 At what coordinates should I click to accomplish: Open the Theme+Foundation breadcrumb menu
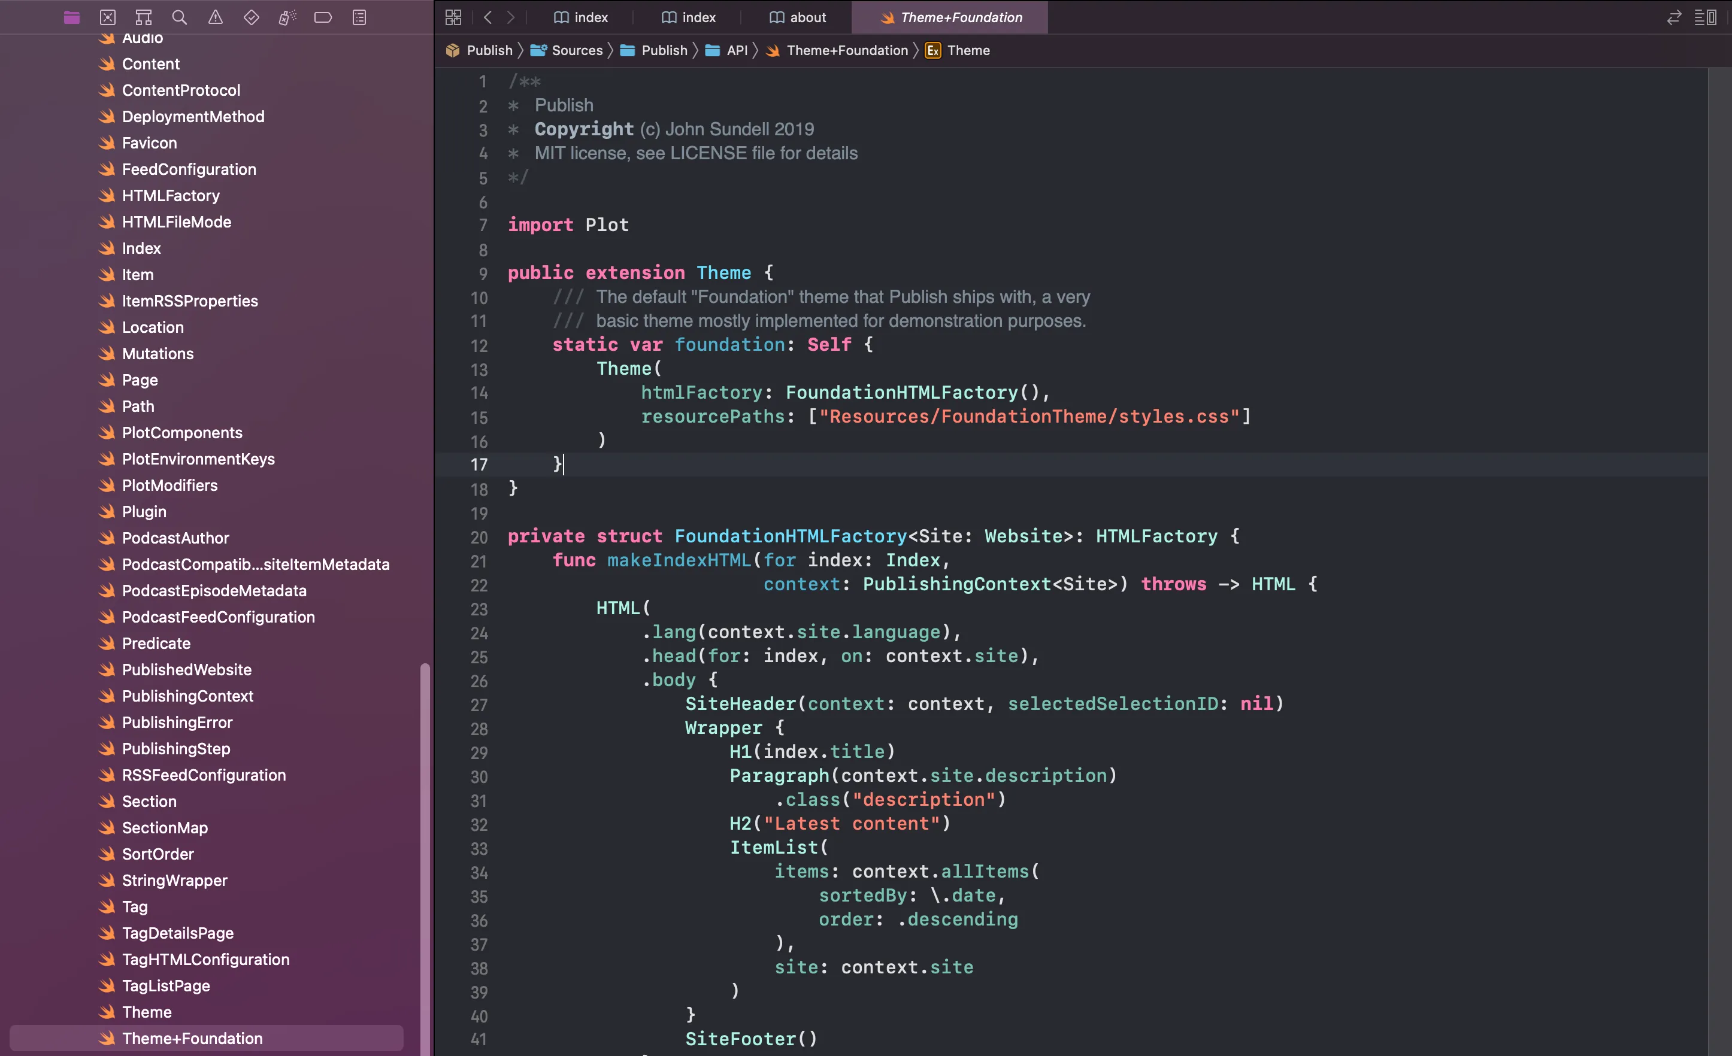tap(846, 50)
